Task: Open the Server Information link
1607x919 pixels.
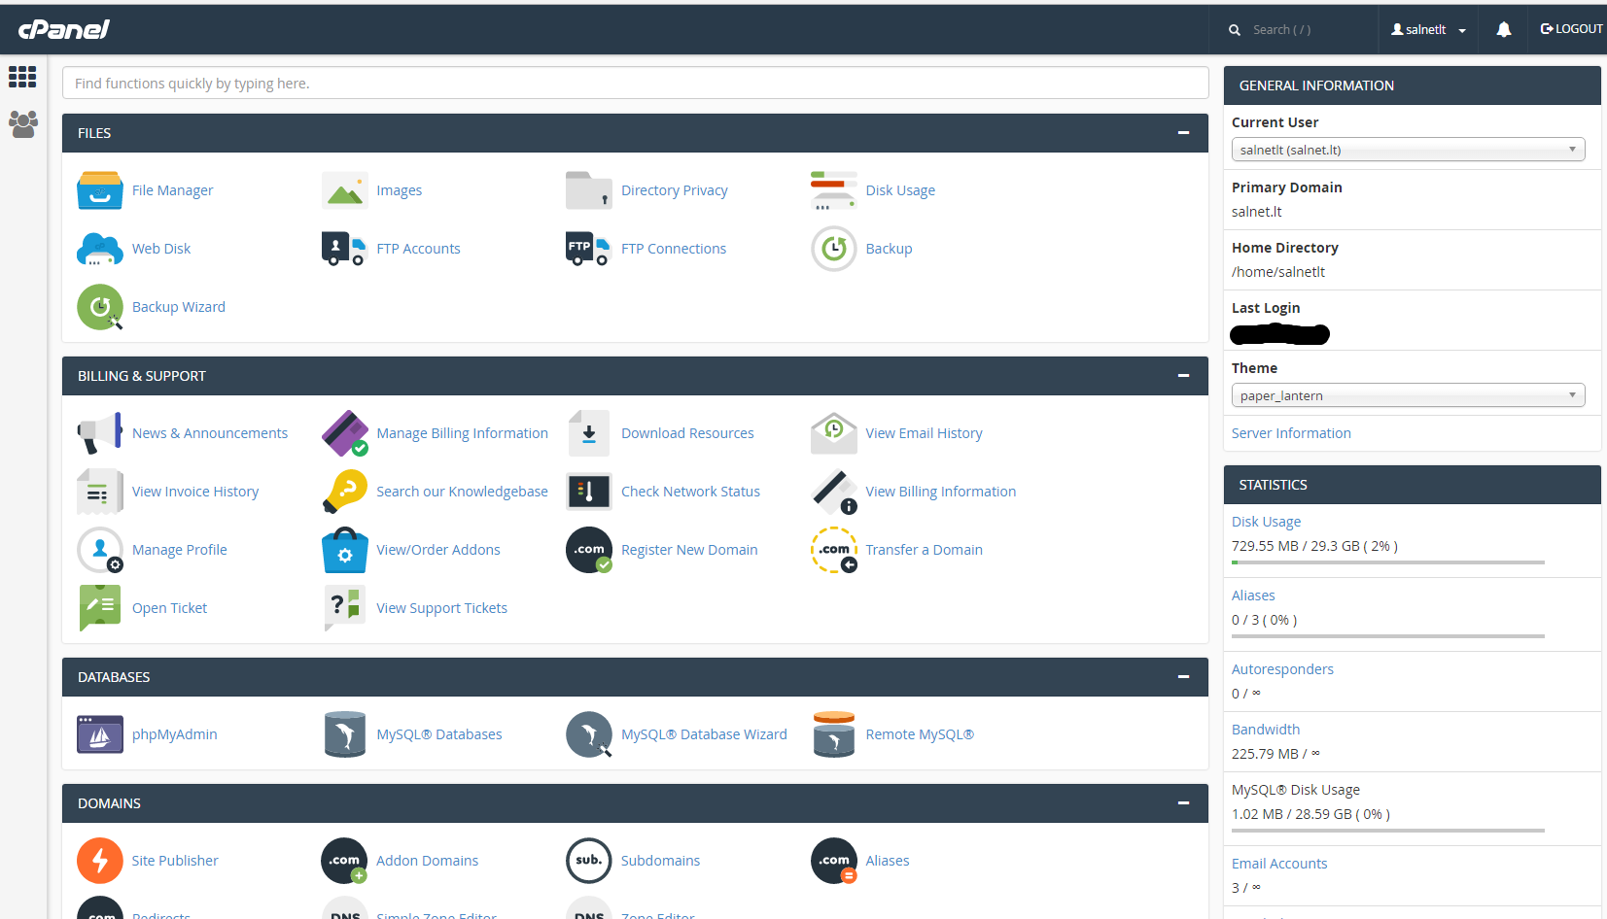Action: pyautogui.click(x=1291, y=433)
